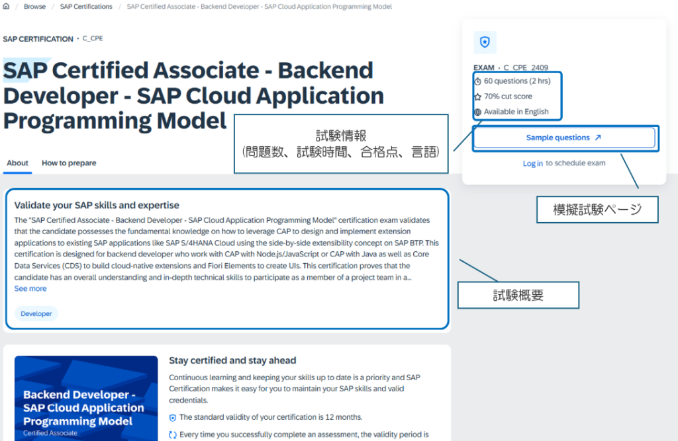Open the Browse breadcrumb link
Screen dimensions: 678x441
coord(34,7)
